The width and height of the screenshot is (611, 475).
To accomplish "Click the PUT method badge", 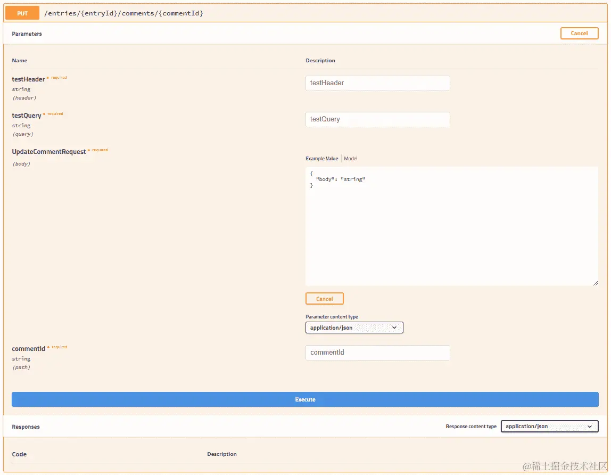I will (x=22, y=13).
